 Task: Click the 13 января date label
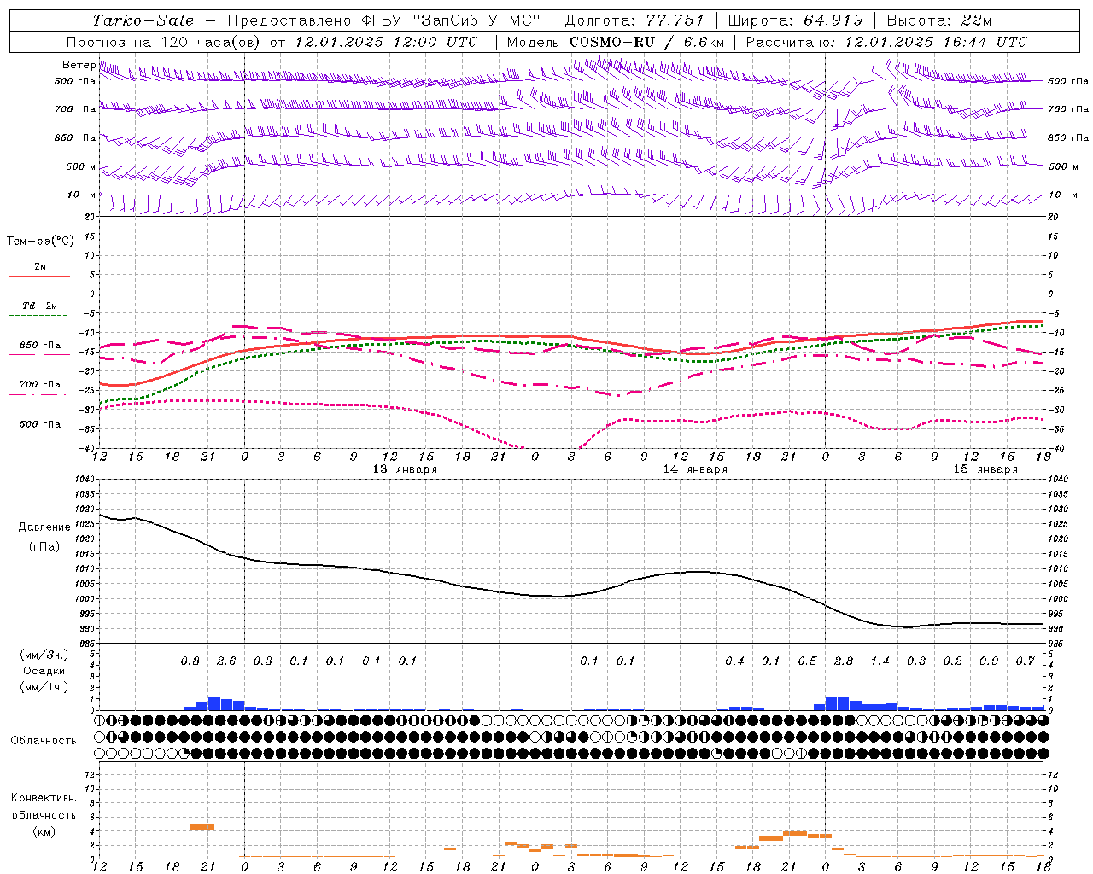[405, 469]
